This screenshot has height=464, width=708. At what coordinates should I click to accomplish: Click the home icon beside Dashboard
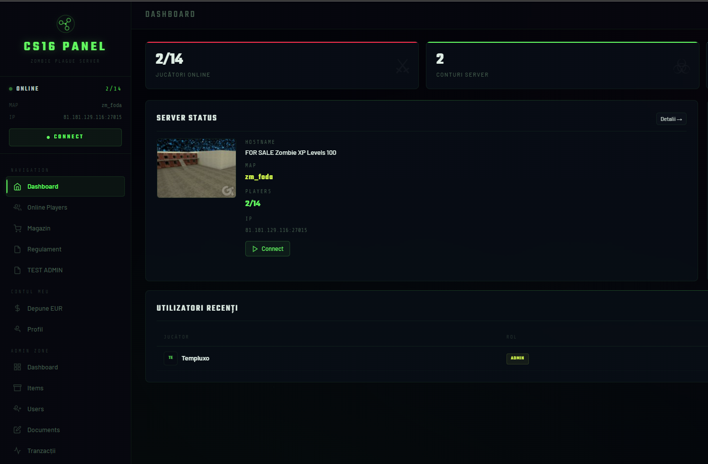17,187
